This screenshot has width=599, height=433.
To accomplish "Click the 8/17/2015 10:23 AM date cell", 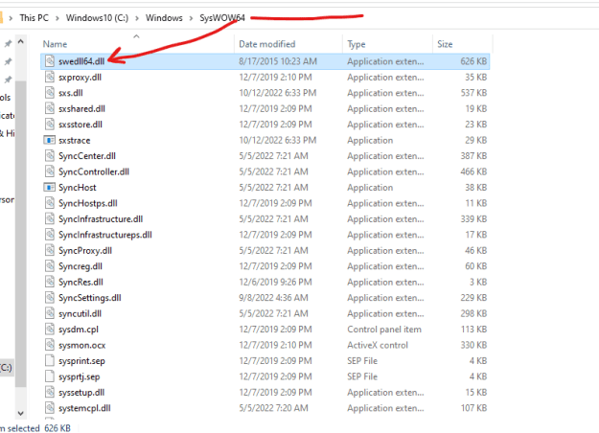I will coord(278,61).
